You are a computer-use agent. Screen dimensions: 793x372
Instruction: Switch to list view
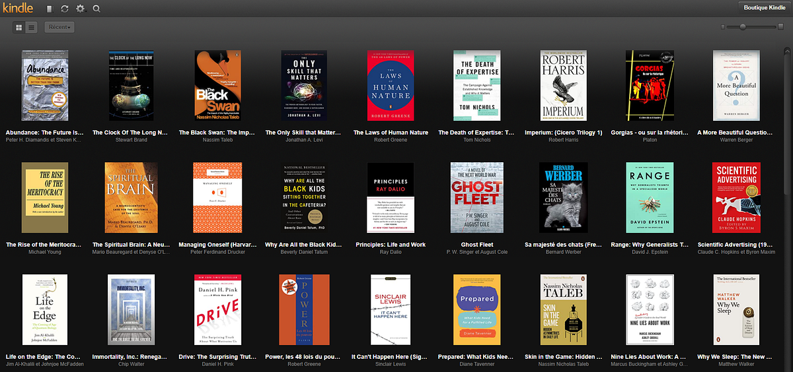coord(31,27)
